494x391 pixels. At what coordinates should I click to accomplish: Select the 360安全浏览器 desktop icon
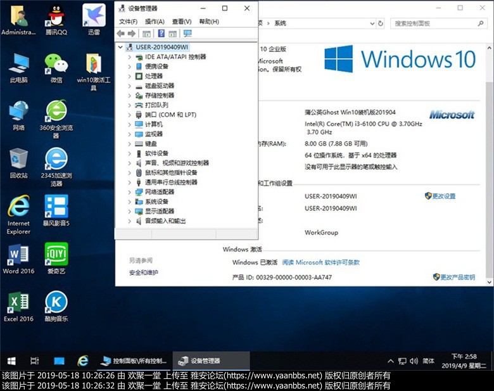point(56,120)
